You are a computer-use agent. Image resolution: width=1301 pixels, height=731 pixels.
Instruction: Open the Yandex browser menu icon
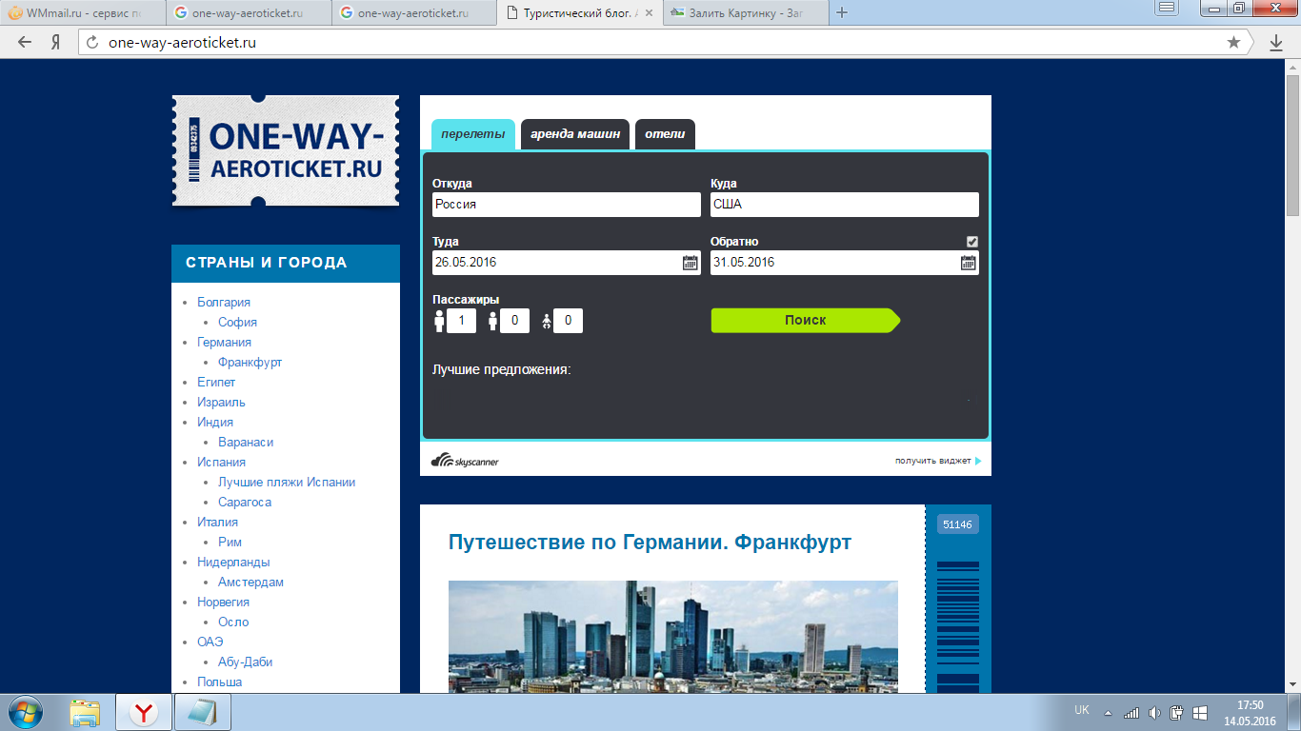[x=1166, y=9]
